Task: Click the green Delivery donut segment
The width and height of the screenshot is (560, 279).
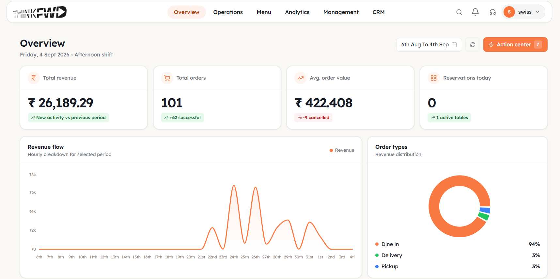Action: pyautogui.click(x=483, y=216)
